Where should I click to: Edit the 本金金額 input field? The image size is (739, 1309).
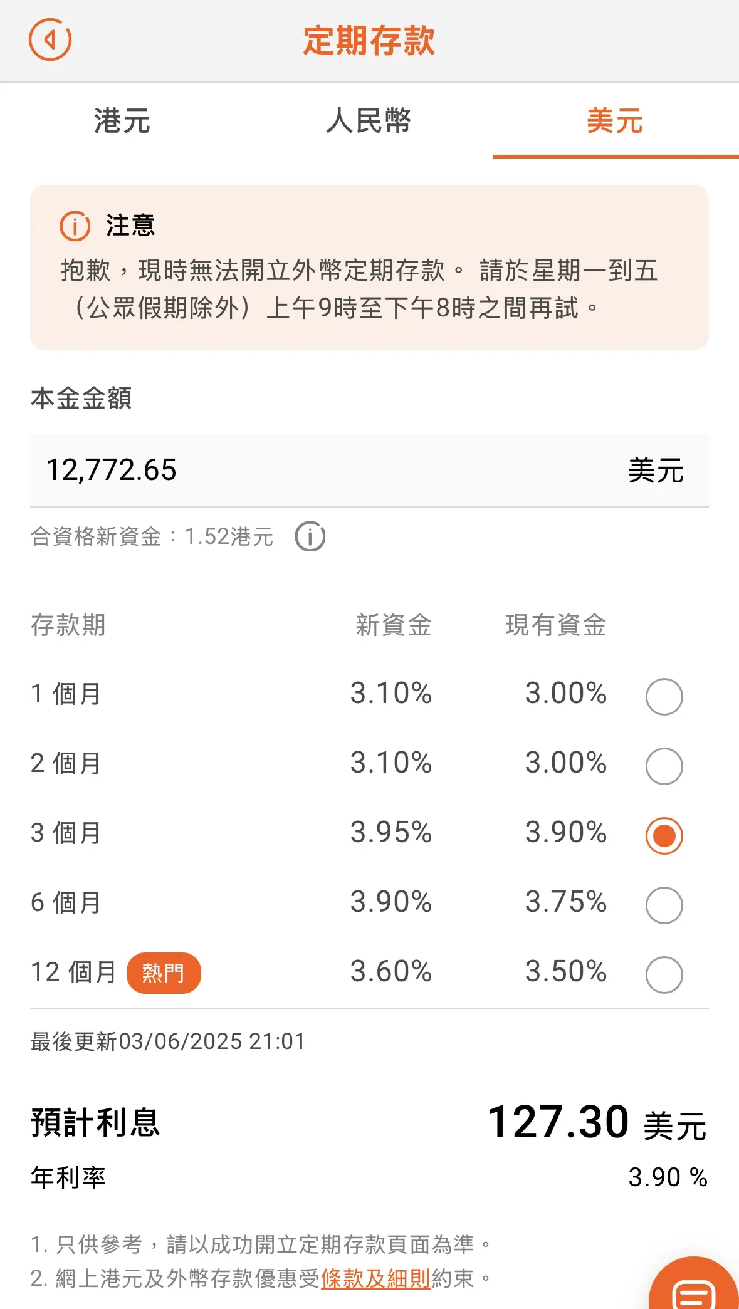[369, 470]
